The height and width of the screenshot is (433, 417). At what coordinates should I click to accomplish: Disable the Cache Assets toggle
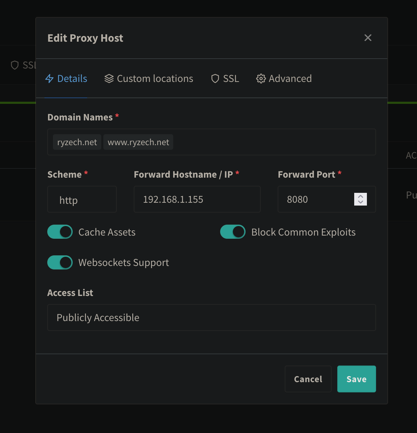(x=60, y=232)
